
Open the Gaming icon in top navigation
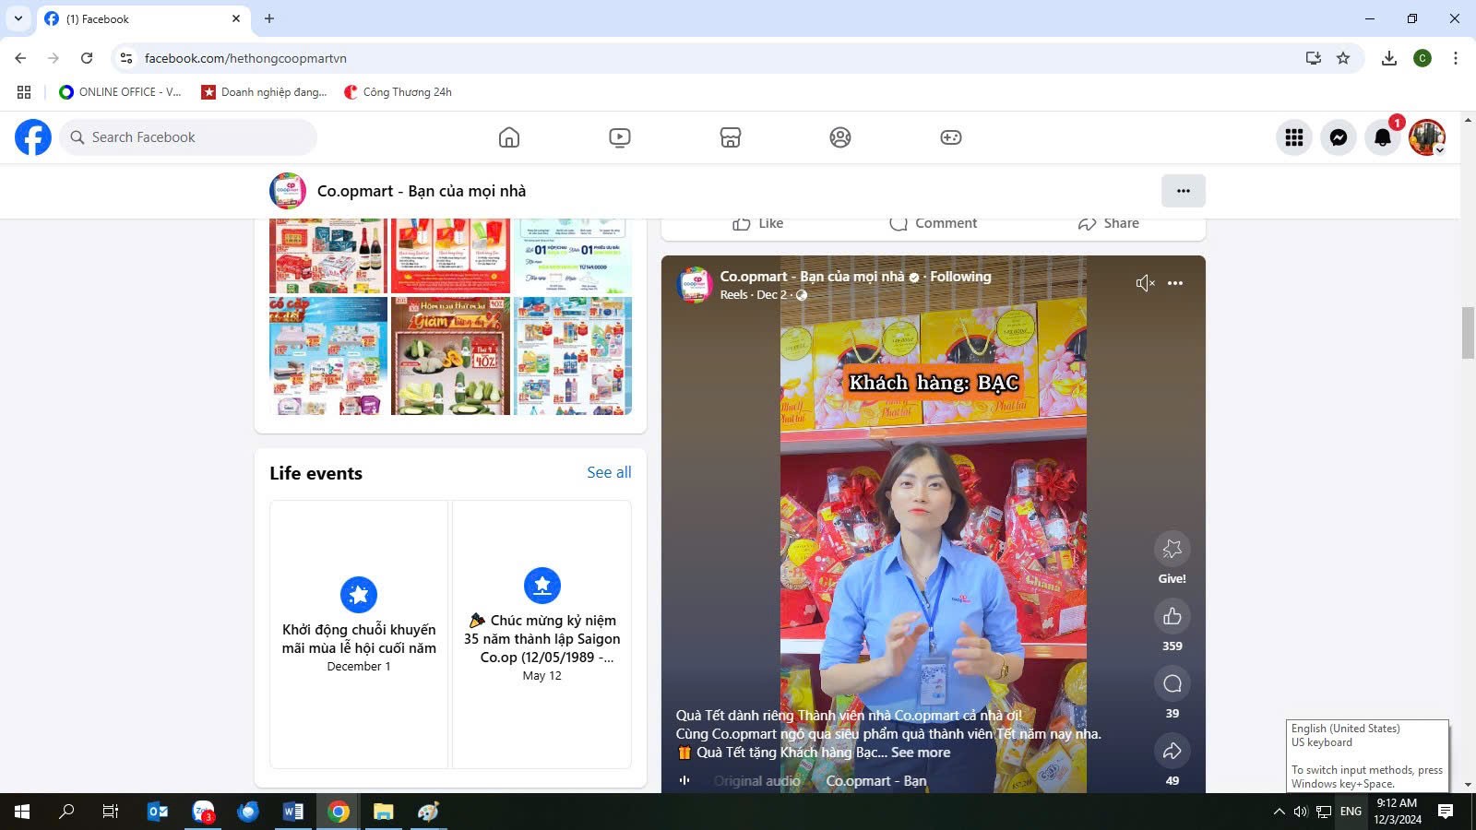click(951, 137)
